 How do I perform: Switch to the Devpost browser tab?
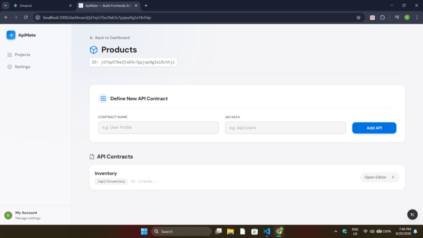point(40,6)
